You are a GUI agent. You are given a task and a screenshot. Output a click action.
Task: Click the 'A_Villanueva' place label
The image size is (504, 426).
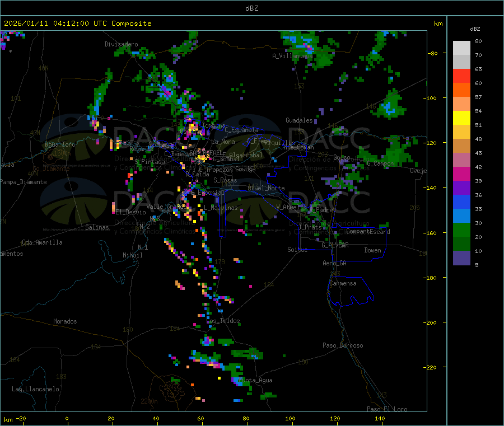click(x=292, y=56)
